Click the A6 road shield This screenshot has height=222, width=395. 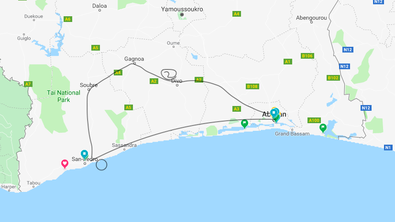(x=67, y=19)
